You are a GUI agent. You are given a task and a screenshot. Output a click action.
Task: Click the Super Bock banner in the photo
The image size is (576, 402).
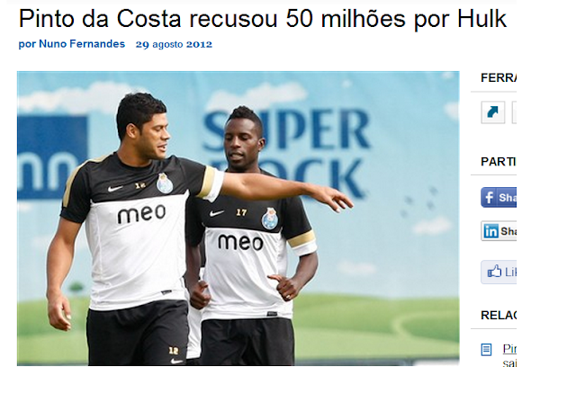286,152
